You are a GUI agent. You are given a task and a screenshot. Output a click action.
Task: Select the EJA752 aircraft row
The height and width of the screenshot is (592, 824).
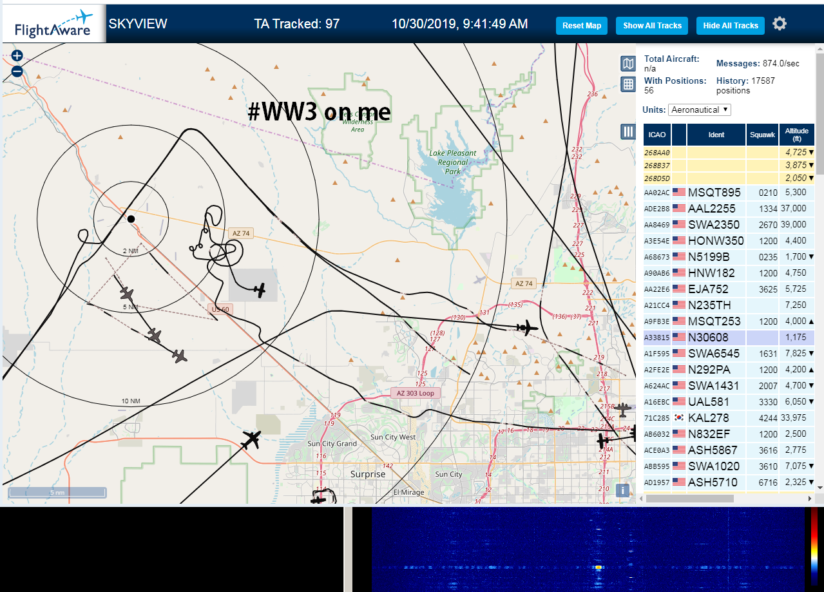coord(729,289)
